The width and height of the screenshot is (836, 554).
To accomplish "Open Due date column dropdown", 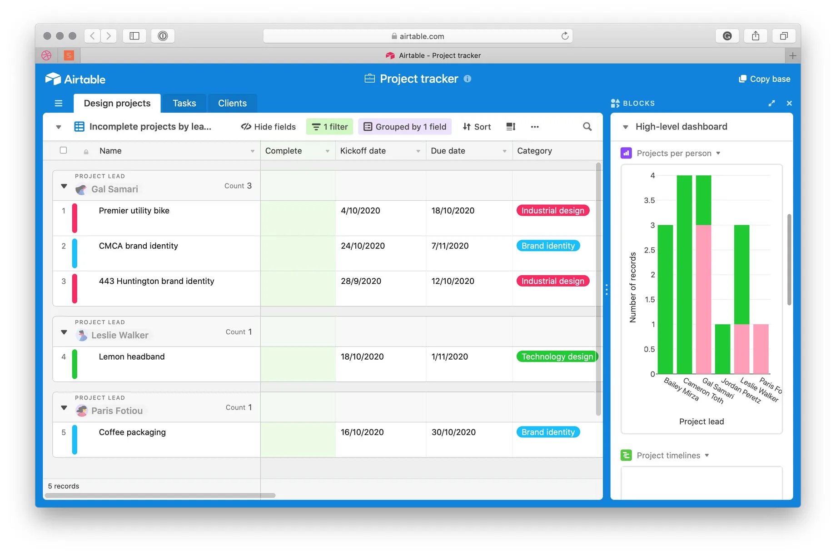I will [505, 151].
